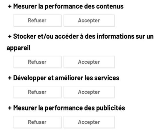Expand the Mesurer la performance des contenus heading
The height and width of the screenshot is (135, 165).
(x=66, y=6)
